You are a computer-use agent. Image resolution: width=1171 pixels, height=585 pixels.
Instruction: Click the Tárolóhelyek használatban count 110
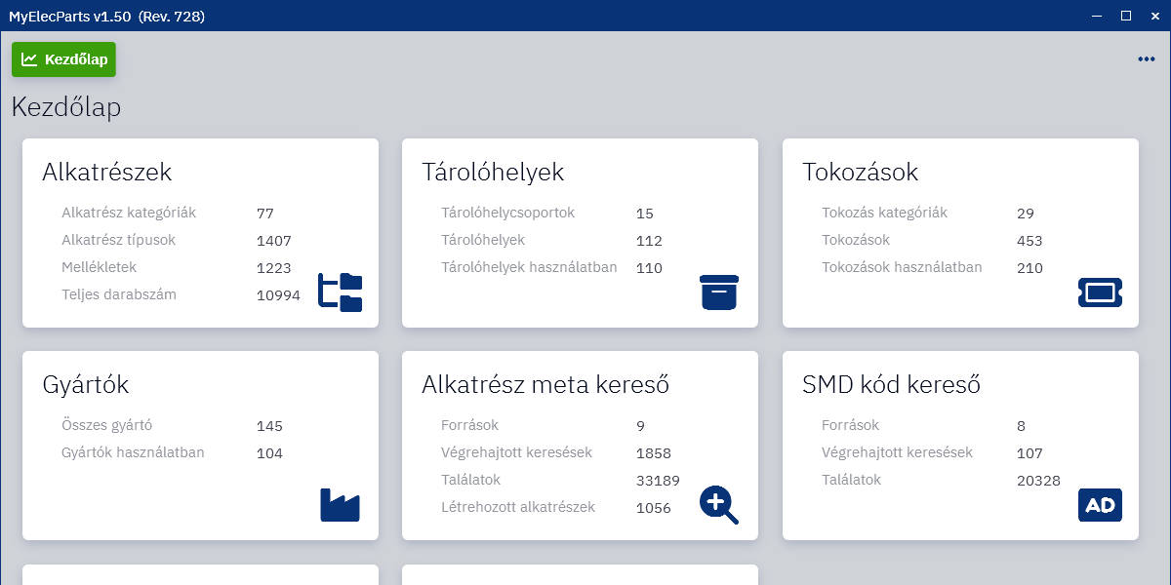pyautogui.click(x=649, y=267)
